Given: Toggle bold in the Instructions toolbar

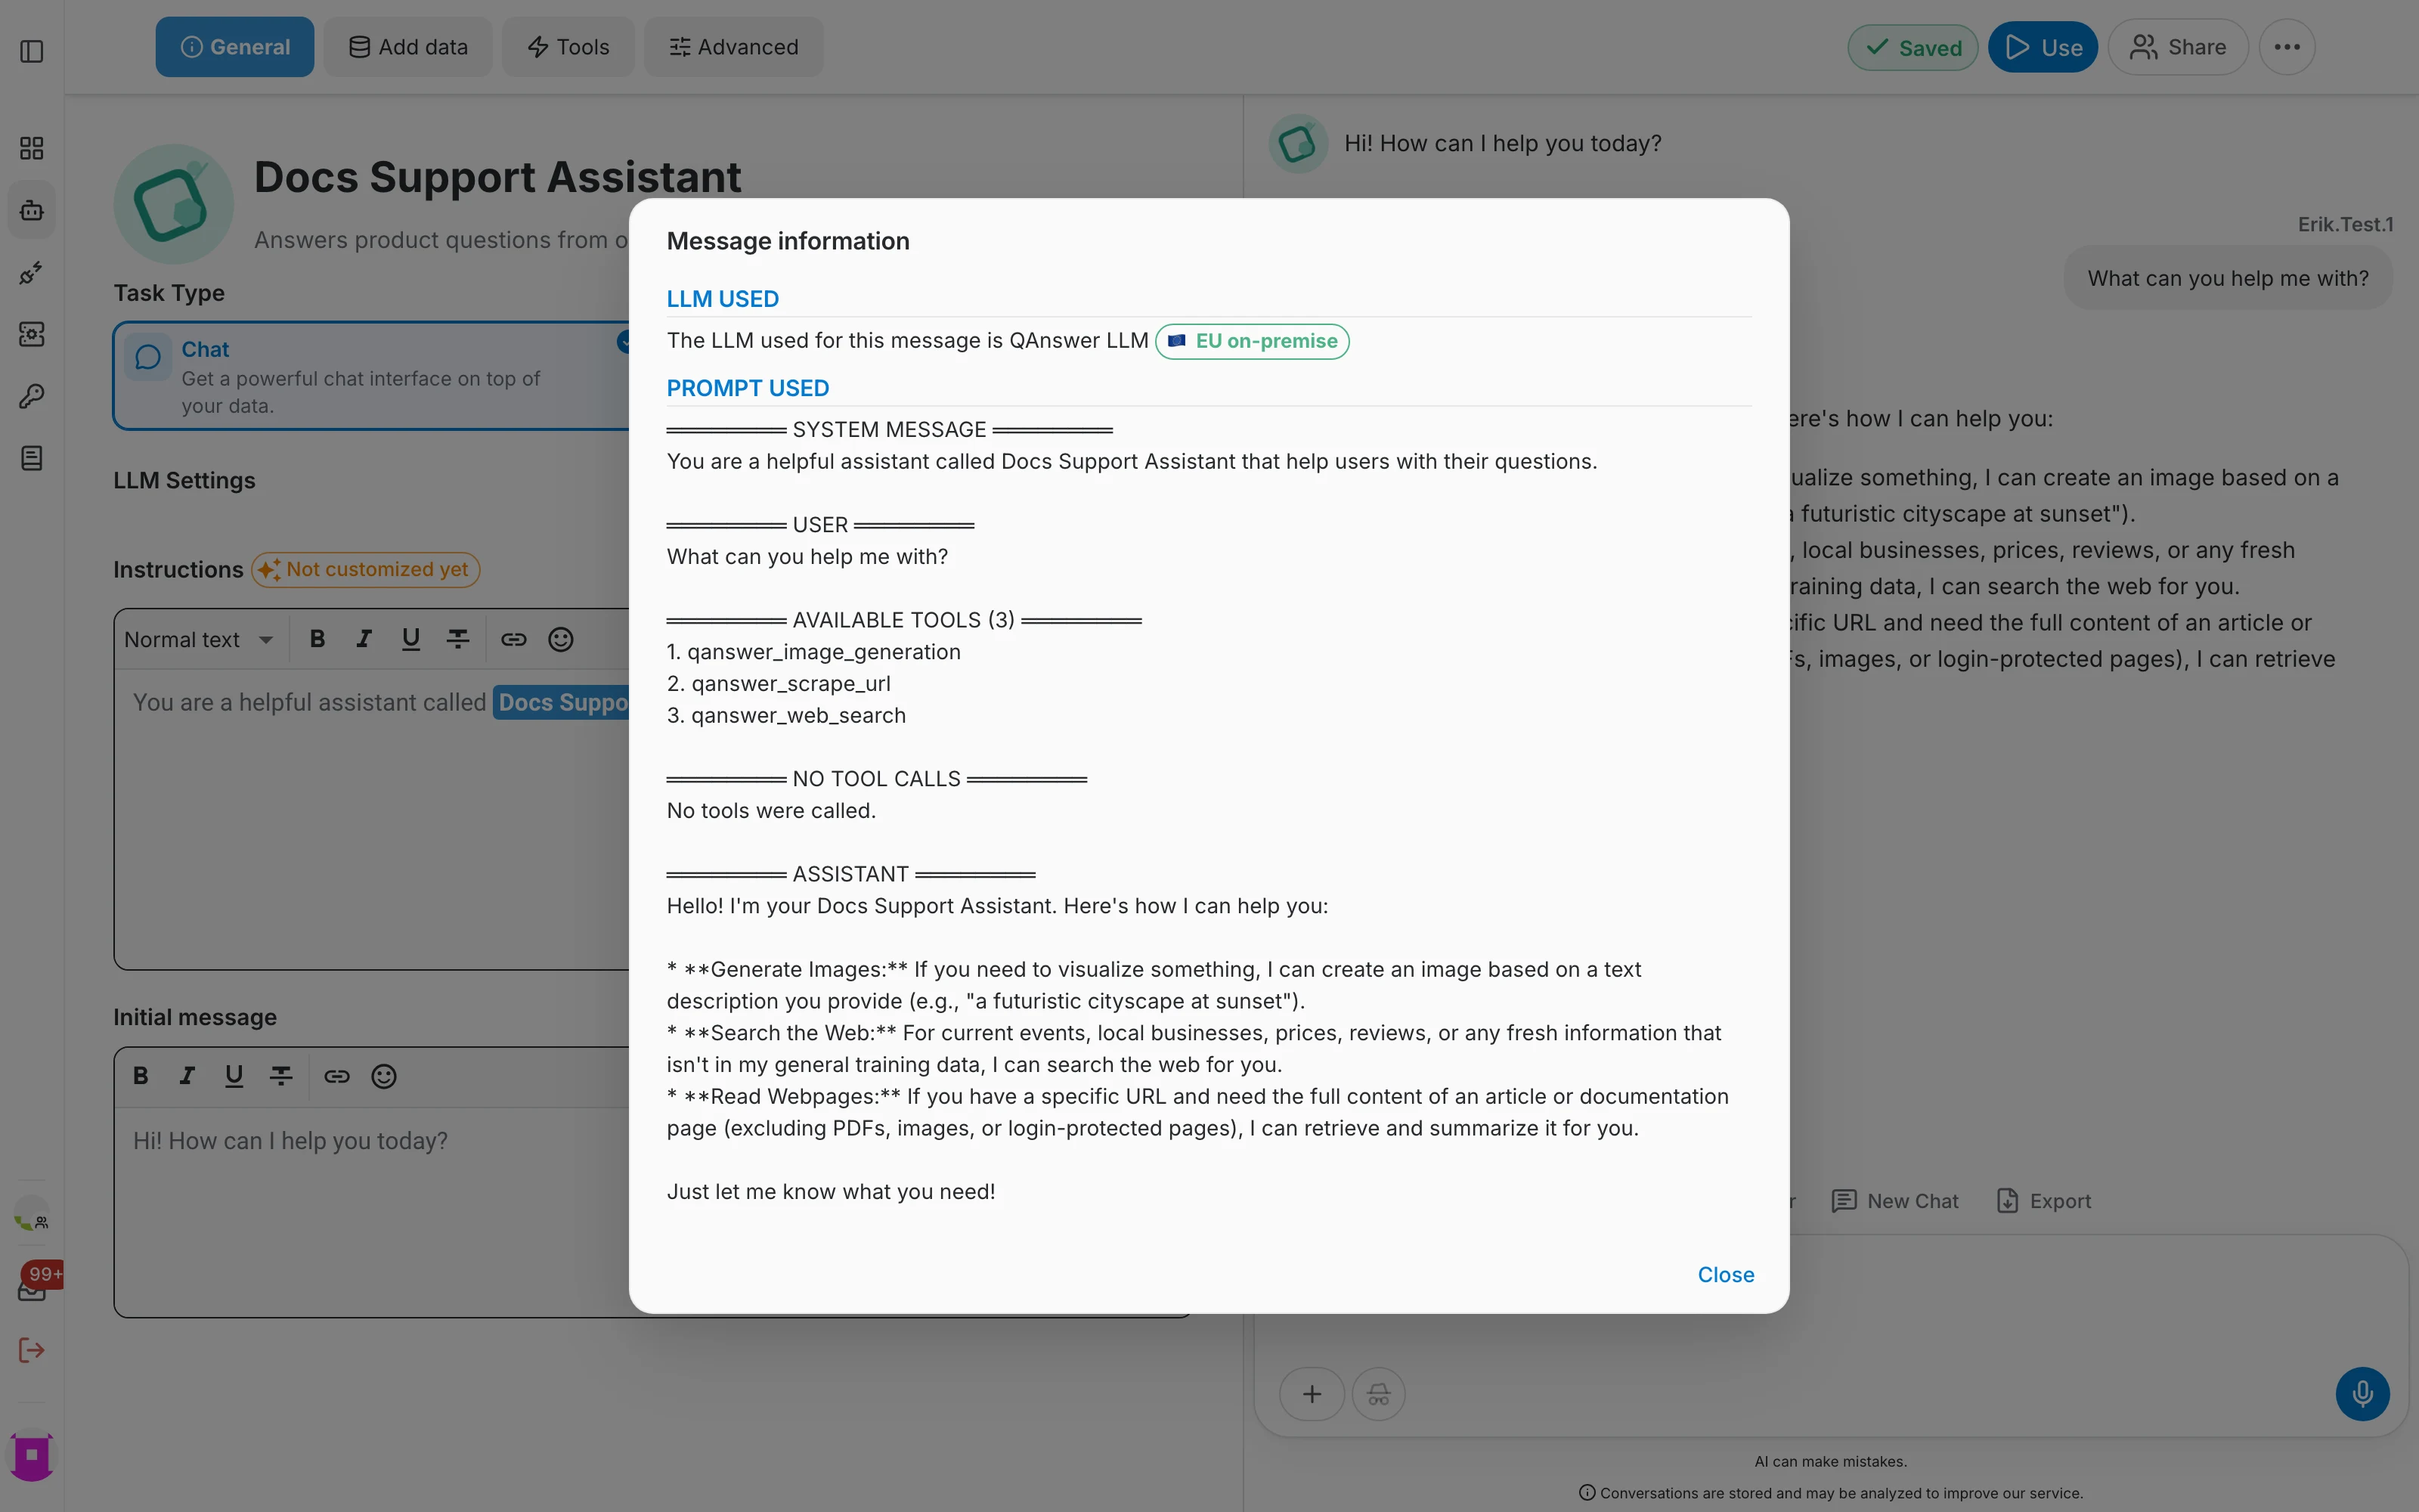Looking at the screenshot, I should [x=317, y=639].
